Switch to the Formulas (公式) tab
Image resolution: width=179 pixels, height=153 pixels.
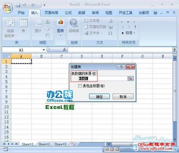tap(68, 13)
